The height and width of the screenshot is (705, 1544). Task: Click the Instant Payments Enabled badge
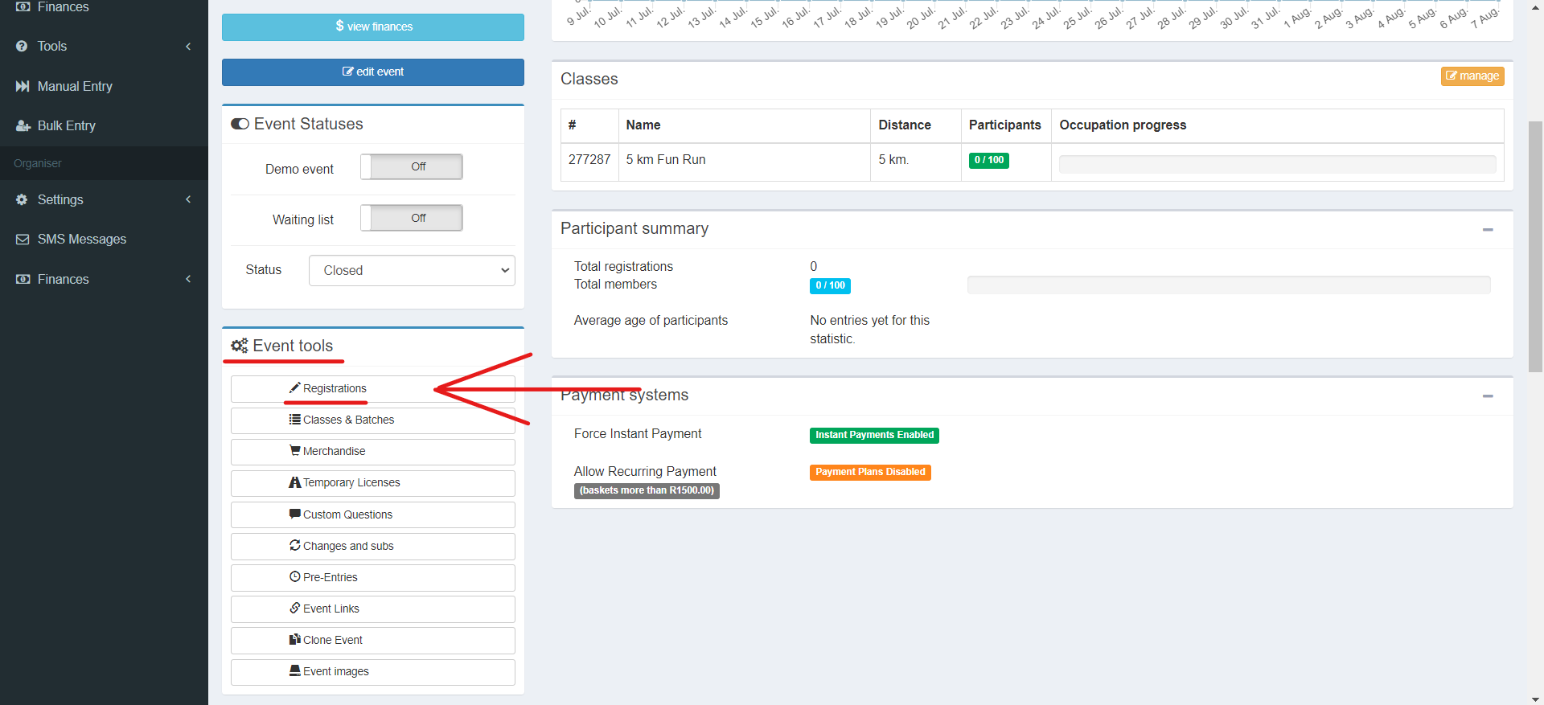[874, 435]
